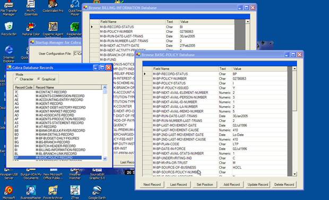Click the down arrow of the Cobra records list scrollbar

pyautogui.click(x=105, y=159)
